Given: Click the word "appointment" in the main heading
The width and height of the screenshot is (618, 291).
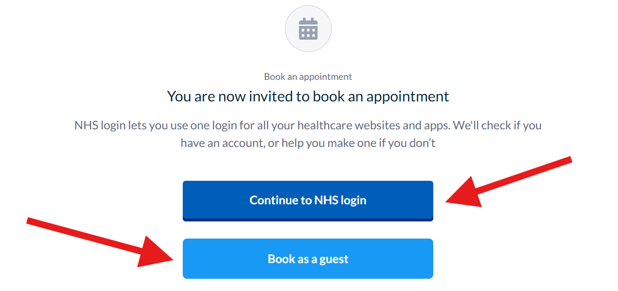Looking at the screenshot, I should click(x=407, y=96).
